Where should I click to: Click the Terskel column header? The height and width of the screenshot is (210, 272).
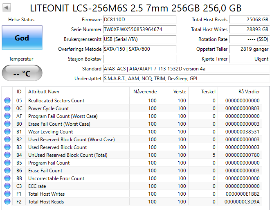pyautogui.click(x=203, y=92)
